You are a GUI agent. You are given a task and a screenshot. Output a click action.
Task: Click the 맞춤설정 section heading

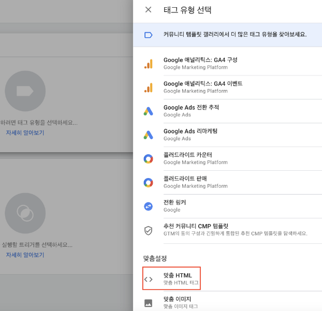point(155,258)
